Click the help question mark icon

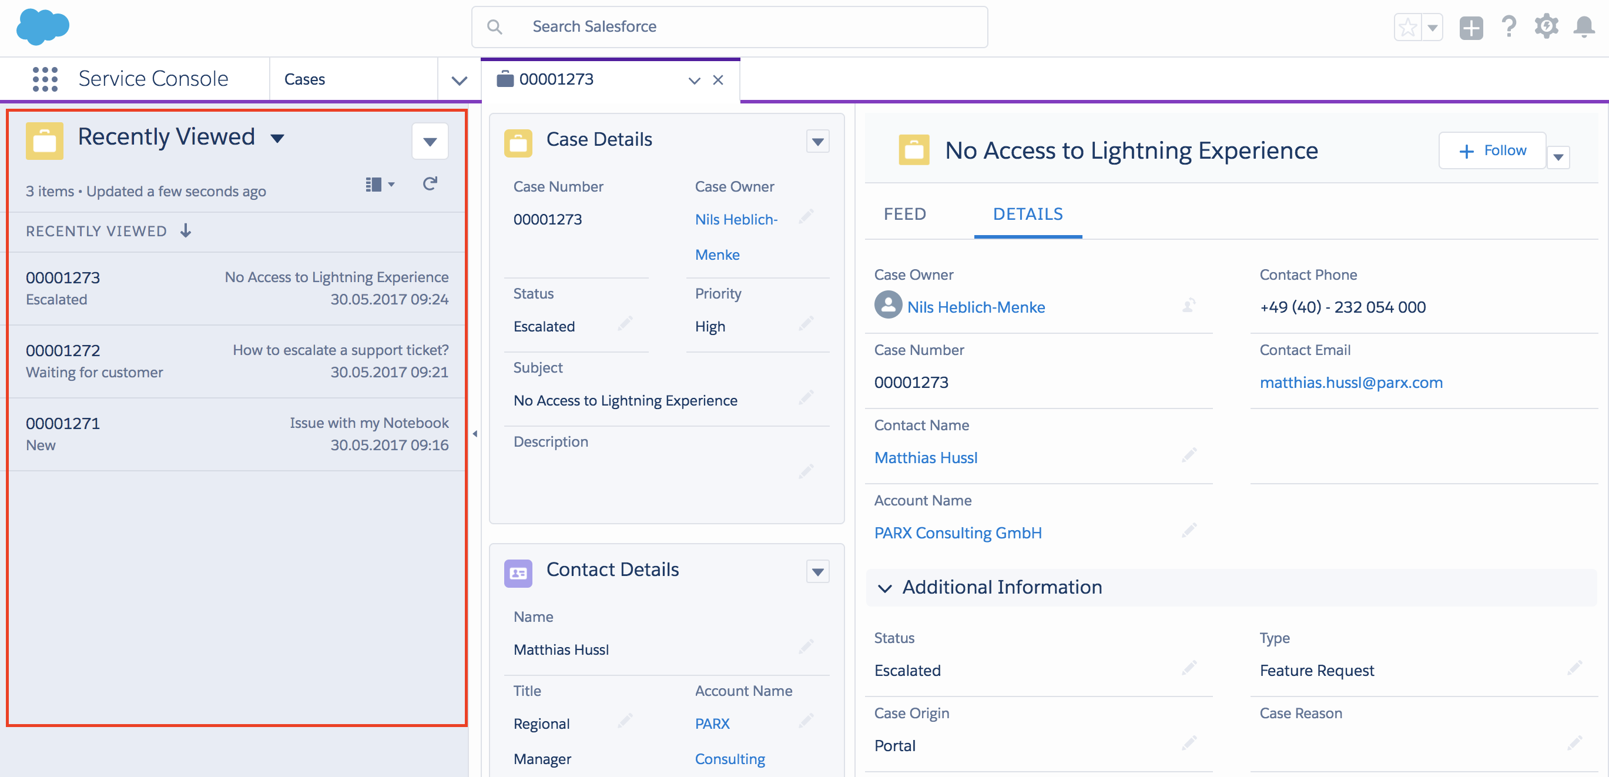(1509, 28)
